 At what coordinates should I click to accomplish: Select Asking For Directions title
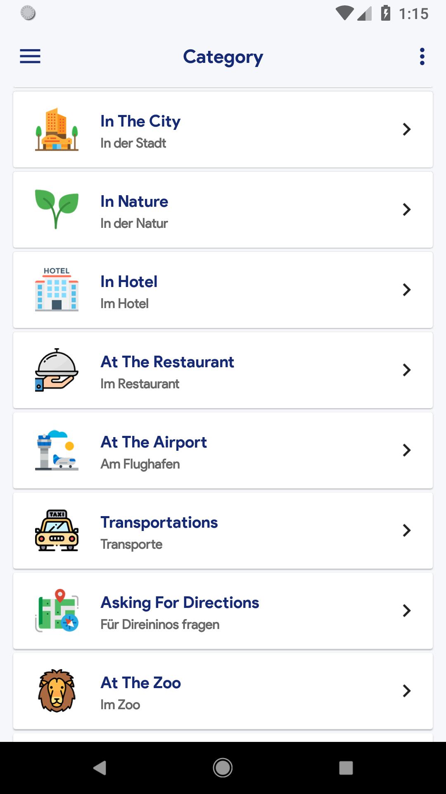click(x=180, y=603)
